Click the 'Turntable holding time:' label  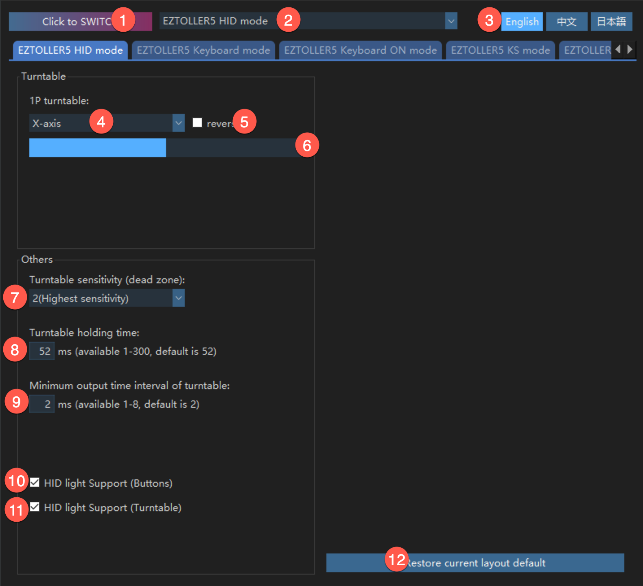pyautogui.click(x=84, y=333)
